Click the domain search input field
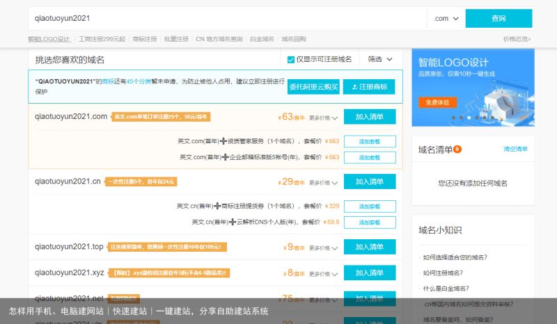557x324 pixels. 228,19
